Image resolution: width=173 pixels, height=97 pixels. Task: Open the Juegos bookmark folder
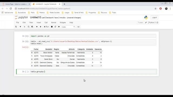66,13
